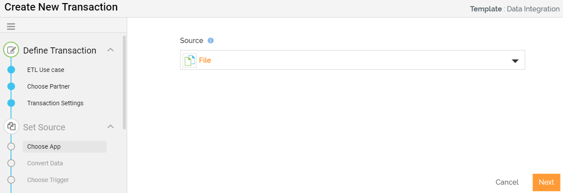563x193 pixels.
Task: Click the Cancel button
Action: pos(507,182)
